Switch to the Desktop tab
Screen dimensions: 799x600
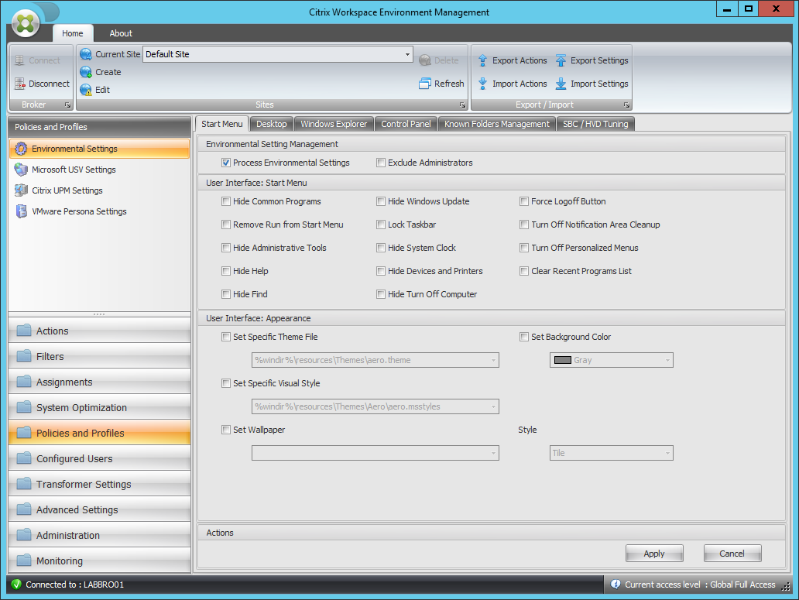click(271, 123)
